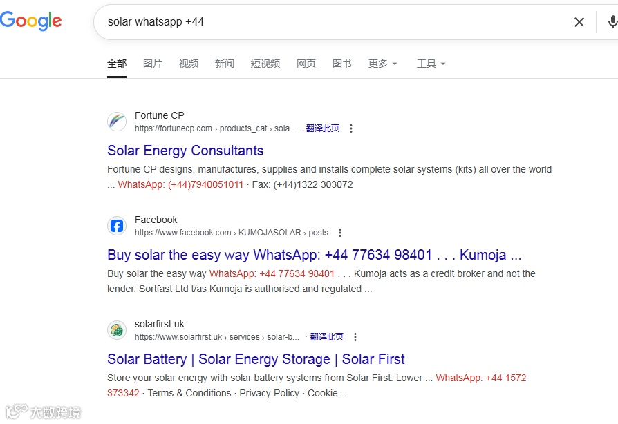This screenshot has height=424, width=618.
Task: Select the 全部 results tab
Action: click(x=117, y=64)
